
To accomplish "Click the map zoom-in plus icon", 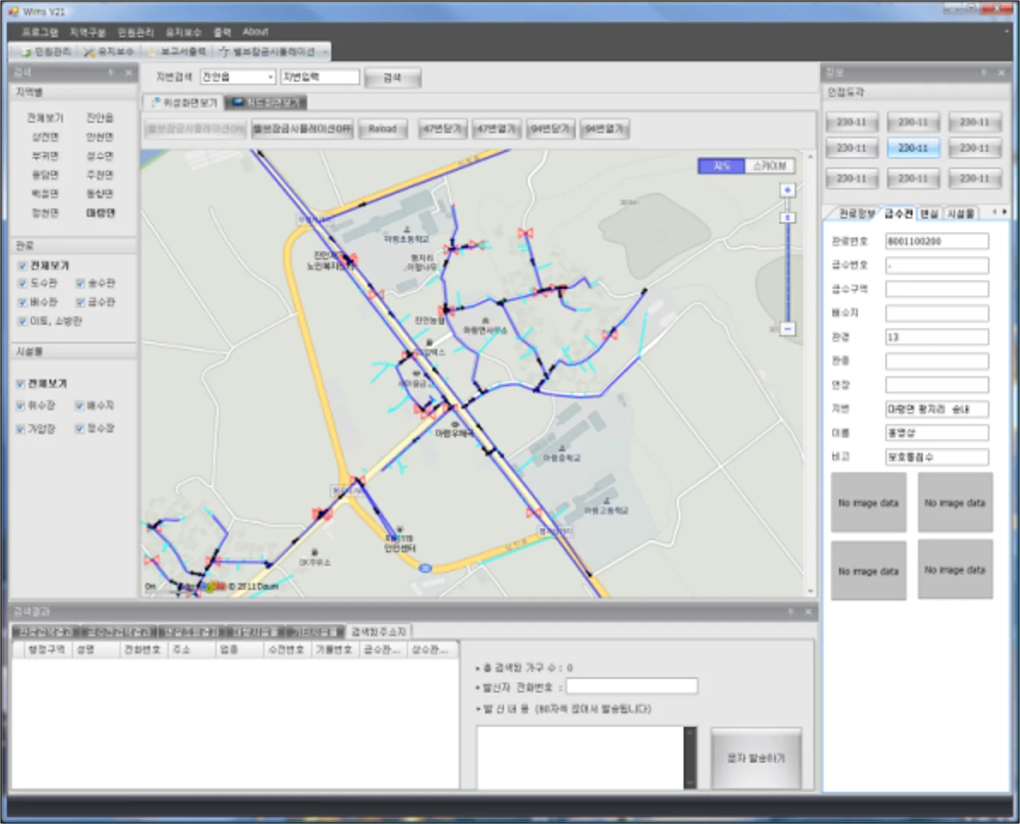I will (787, 190).
